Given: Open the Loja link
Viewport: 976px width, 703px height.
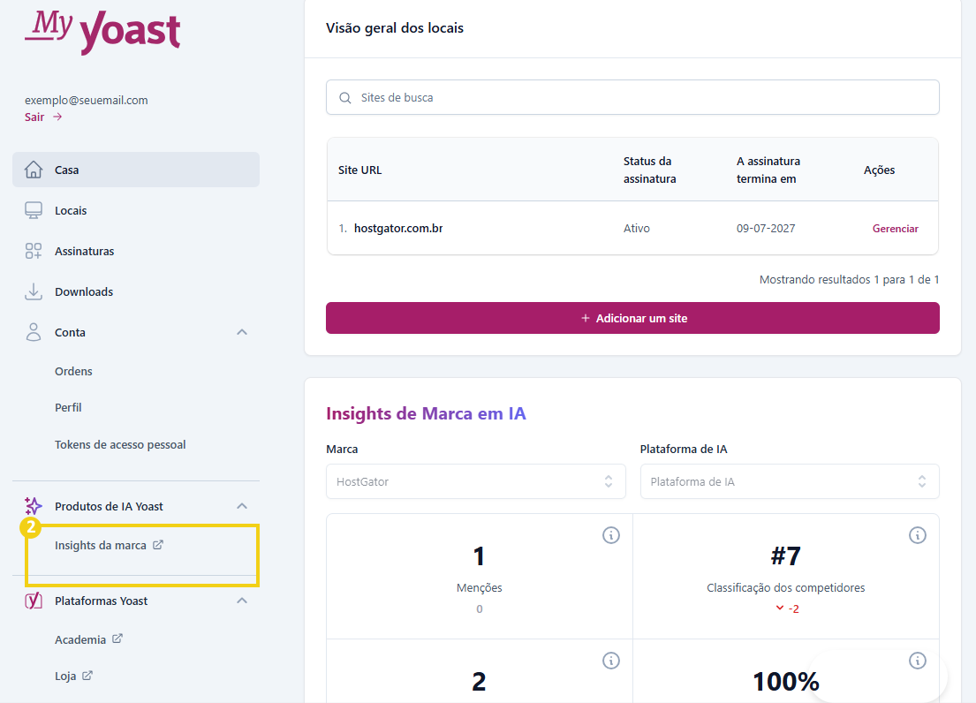Looking at the screenshot, I should 65,677.
